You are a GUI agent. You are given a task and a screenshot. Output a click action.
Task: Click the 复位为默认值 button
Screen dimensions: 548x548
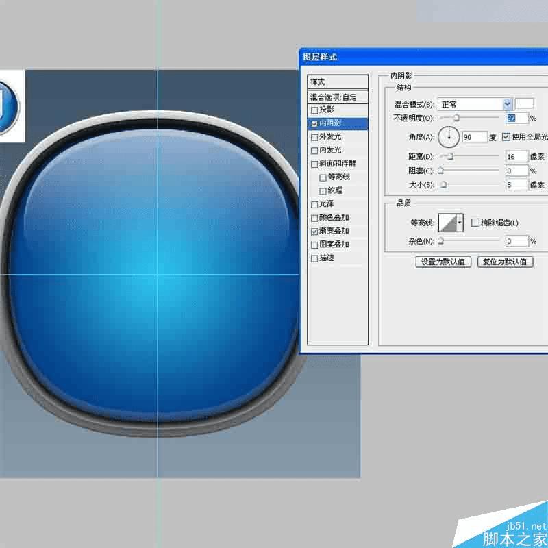point(505,262)
